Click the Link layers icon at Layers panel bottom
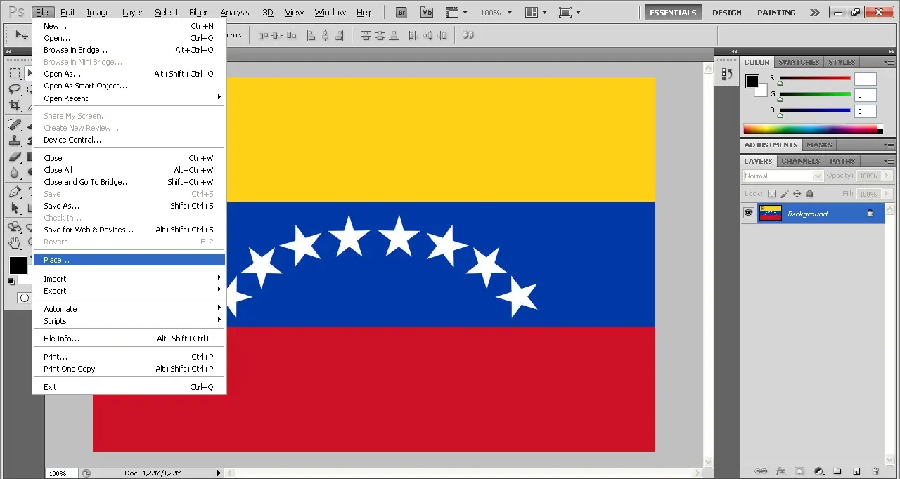The height and width of the screenshot is (479, 900). point(759,471)
